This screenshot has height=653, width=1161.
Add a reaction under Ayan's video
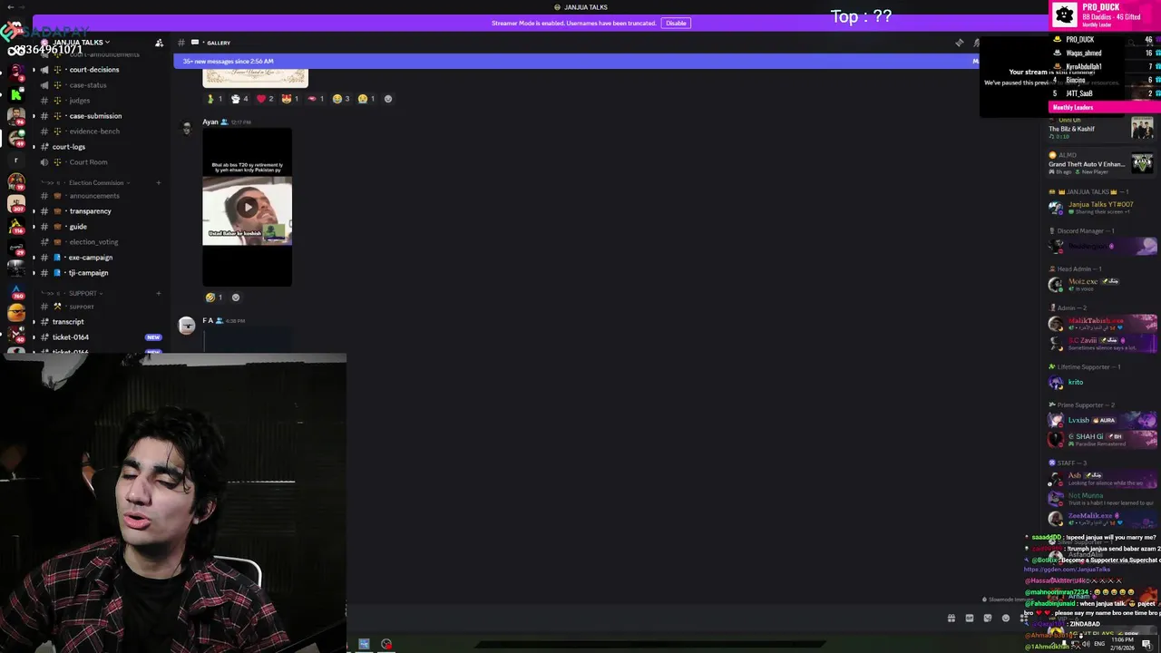click(236, 297)
